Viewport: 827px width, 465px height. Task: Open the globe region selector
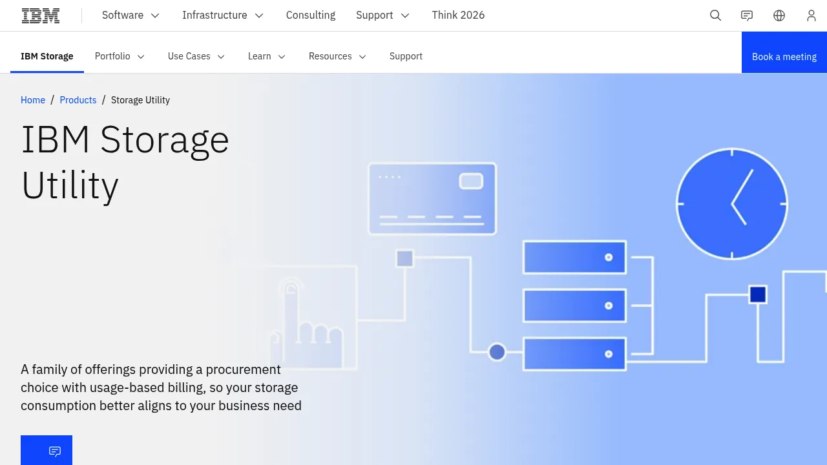[779, 15]
